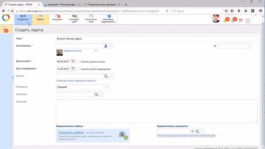This screenshot has height=149, width=265.
Task: Open the browser downloads arrow icon
Action: tap(239, 11)
